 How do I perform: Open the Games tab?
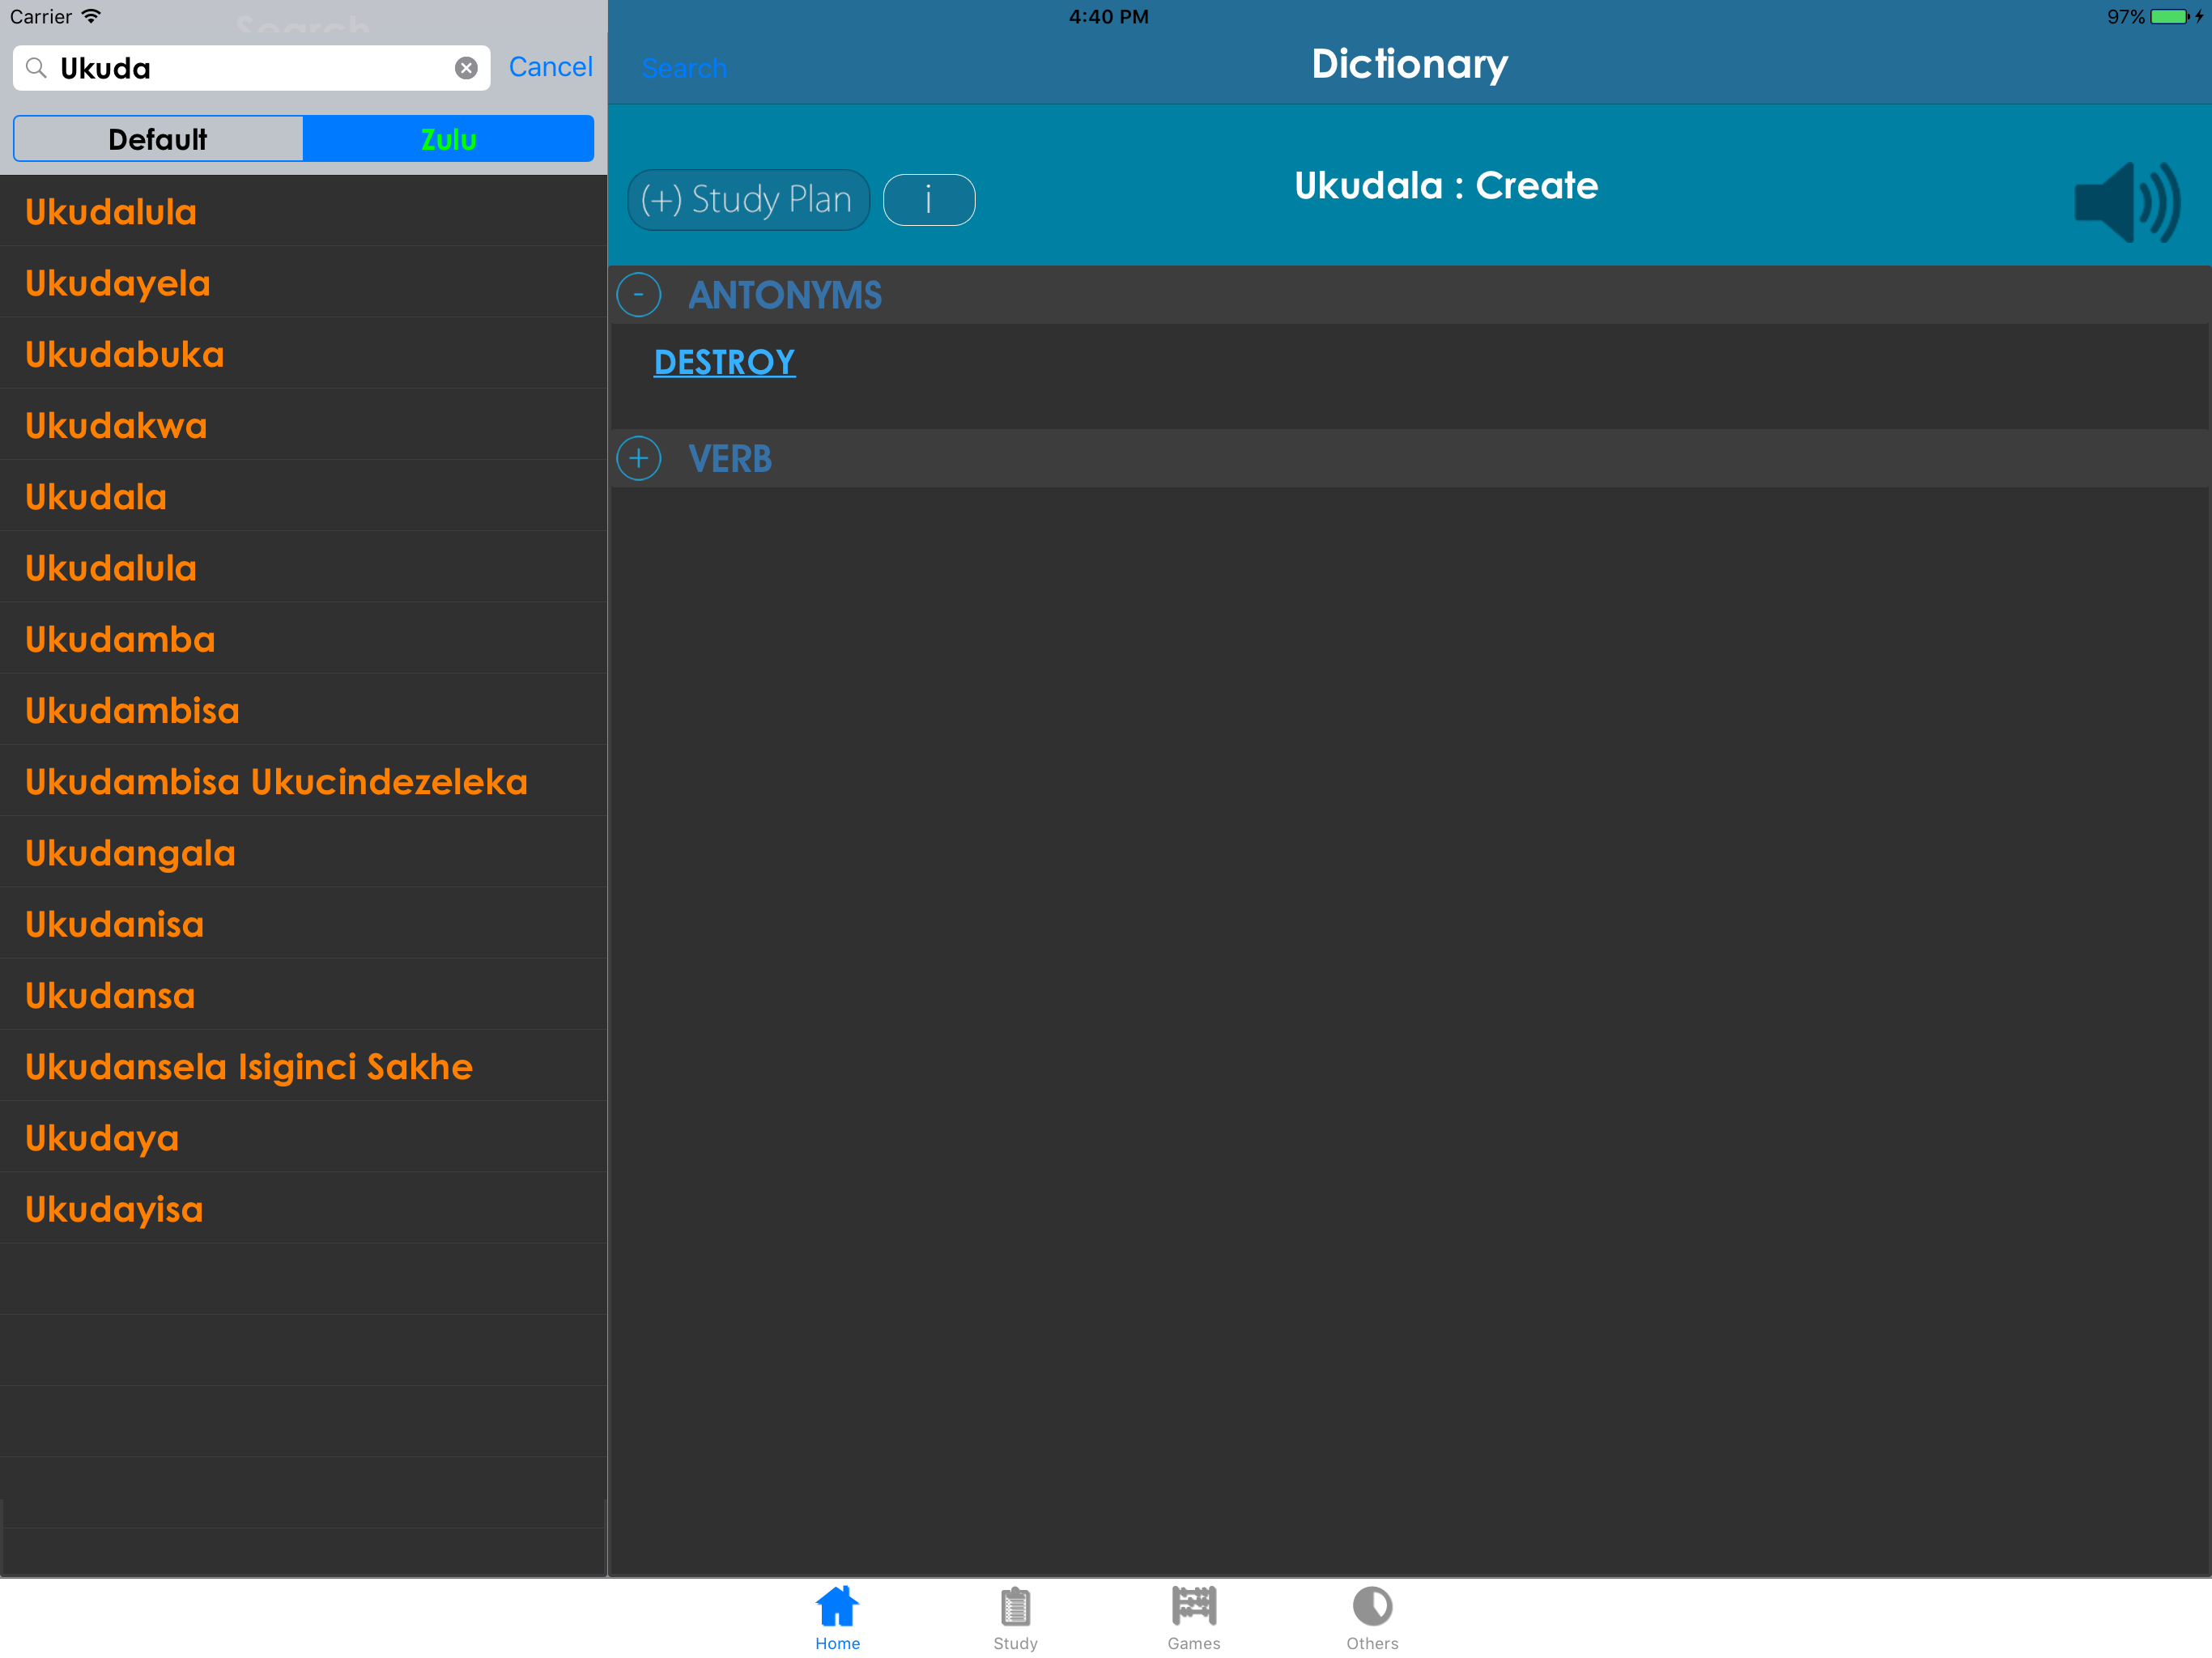pos(1194,1618)
